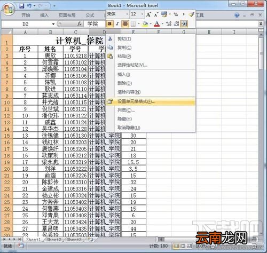Apply accounting number format in mini toolbar
This screenshot has height=253, width=267.
[x=164, y=14]
